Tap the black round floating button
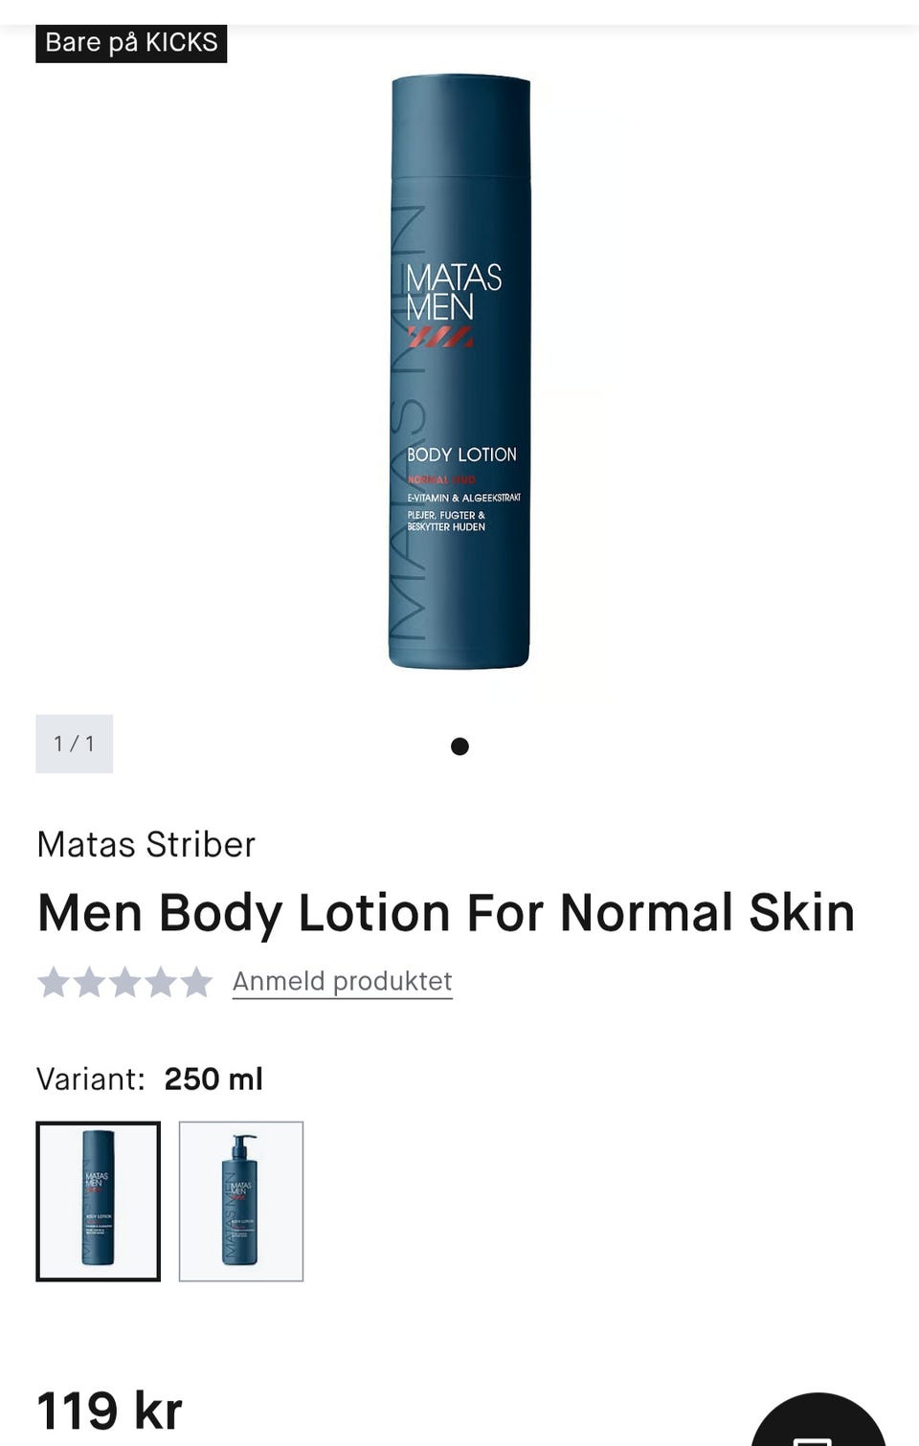919x1446 pixels. [x=818, y=1421]
